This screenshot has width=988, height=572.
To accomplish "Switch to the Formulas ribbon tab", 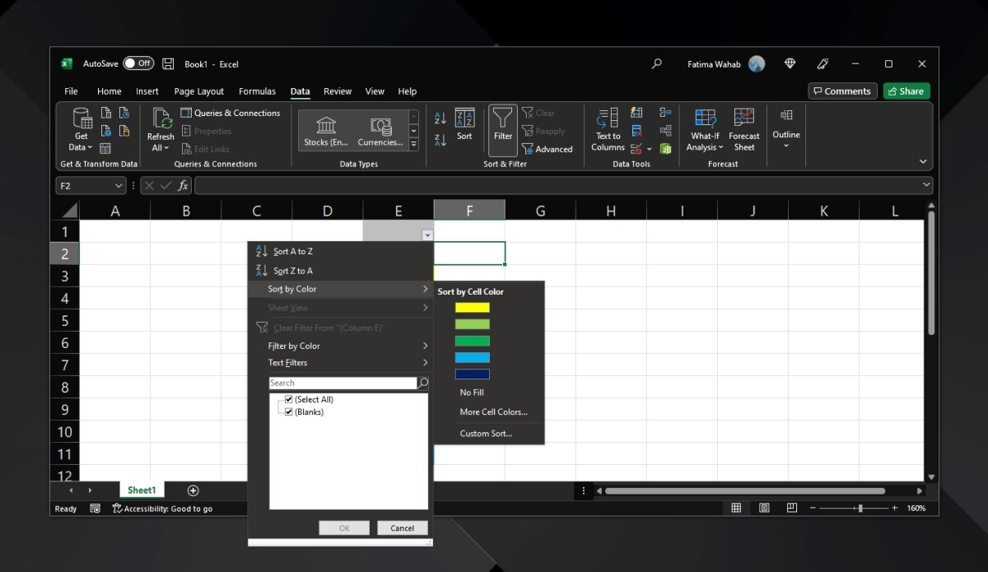I will (x=257, y=91).
